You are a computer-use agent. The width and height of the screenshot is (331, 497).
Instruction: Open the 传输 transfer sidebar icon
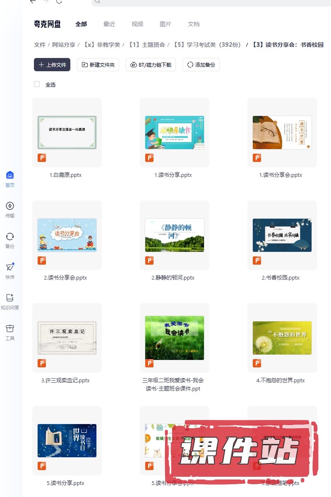pyautogui.click(x=10, y=206)
